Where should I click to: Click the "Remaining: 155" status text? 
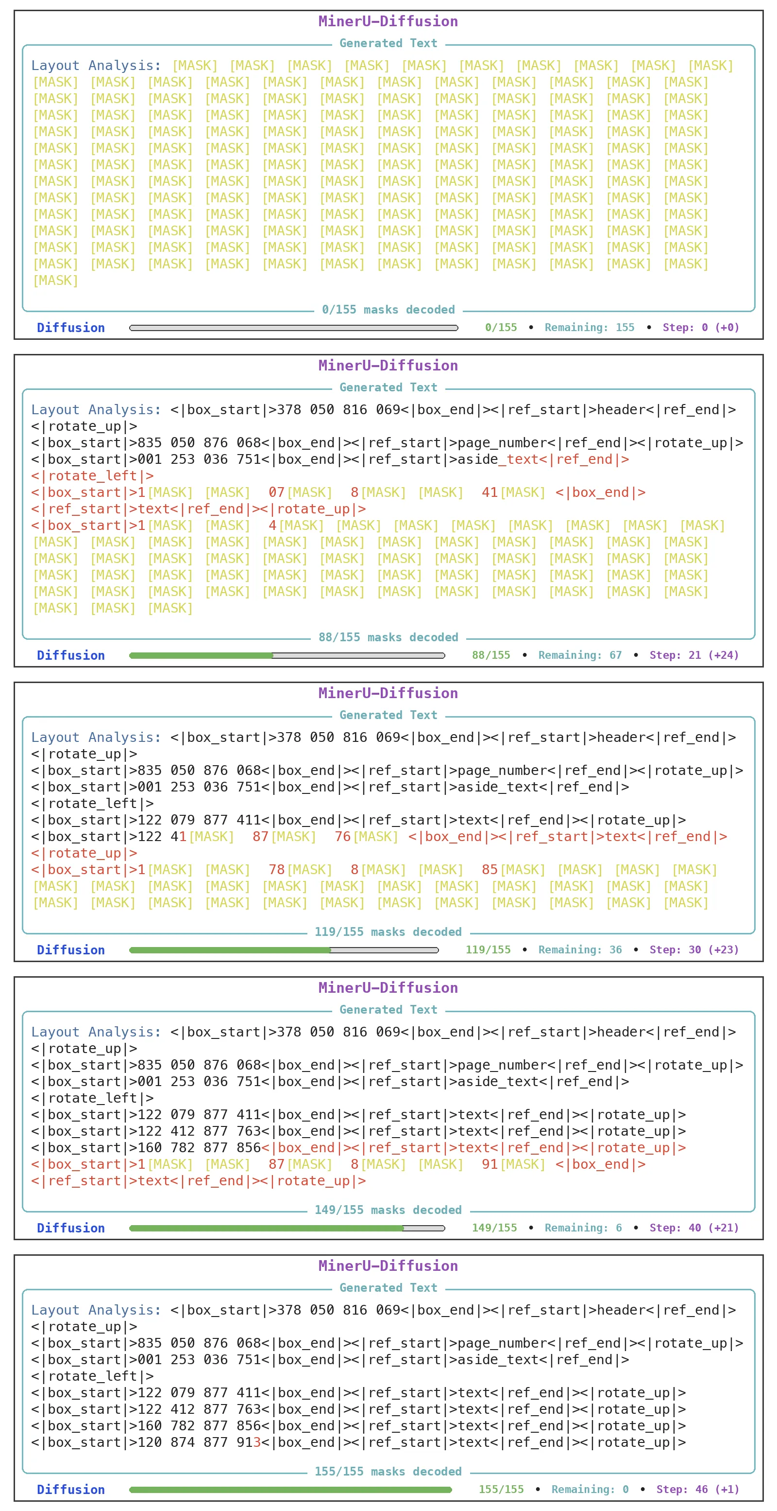click(x=590, y=327)
